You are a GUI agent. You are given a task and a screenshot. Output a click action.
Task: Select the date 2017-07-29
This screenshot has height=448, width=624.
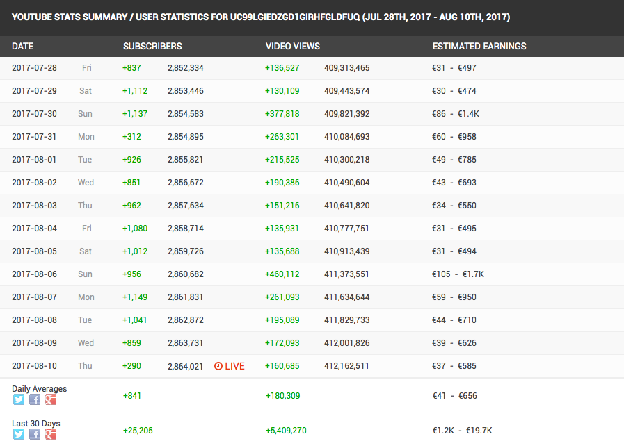click(x=34, y=90)
